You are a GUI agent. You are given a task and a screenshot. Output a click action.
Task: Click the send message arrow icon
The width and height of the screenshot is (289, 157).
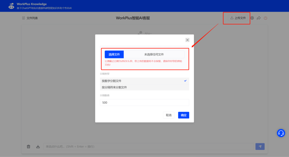click(x=260, y=146)
